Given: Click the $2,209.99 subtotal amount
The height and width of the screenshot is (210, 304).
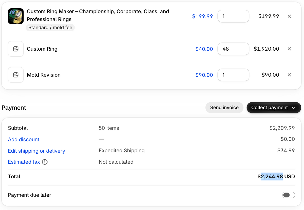Looking at the screenshot, I should [x=282, y=128].
